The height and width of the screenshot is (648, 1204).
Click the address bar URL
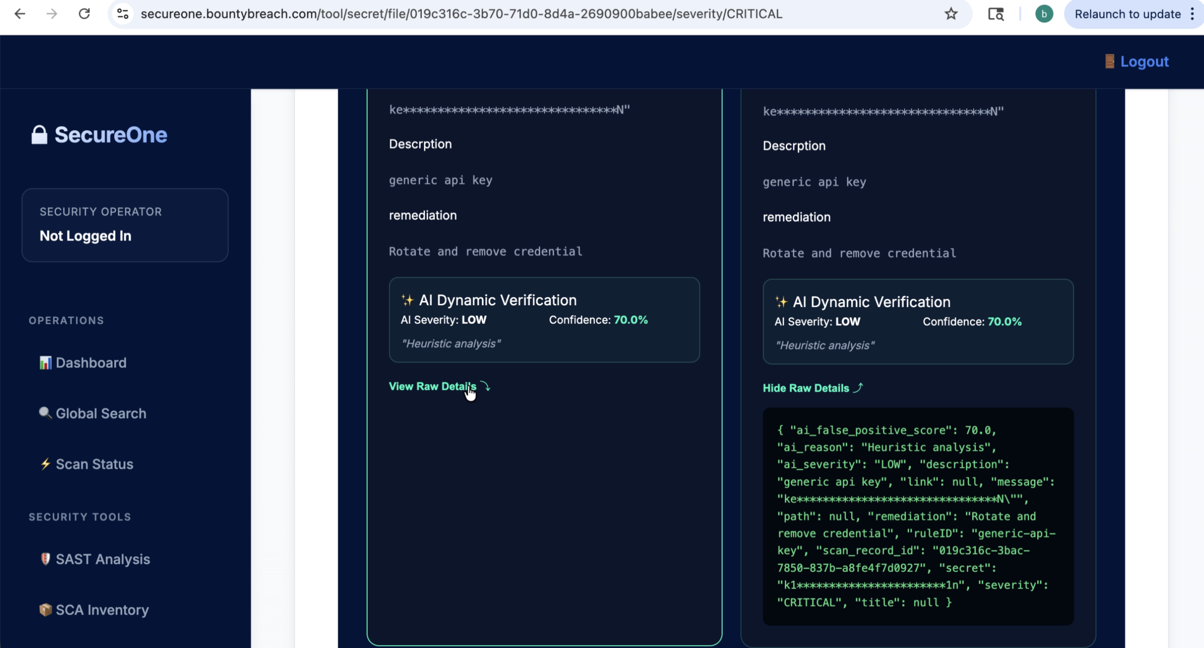461,14
